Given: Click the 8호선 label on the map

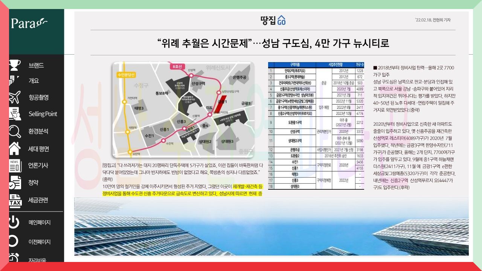Looking at the screenshot, I should (177, 67).
